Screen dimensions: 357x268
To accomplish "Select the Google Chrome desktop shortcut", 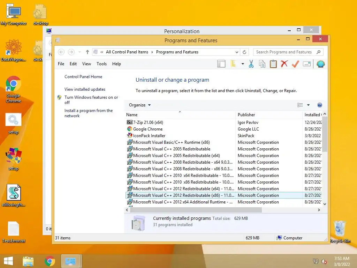I will pos(14,89).
